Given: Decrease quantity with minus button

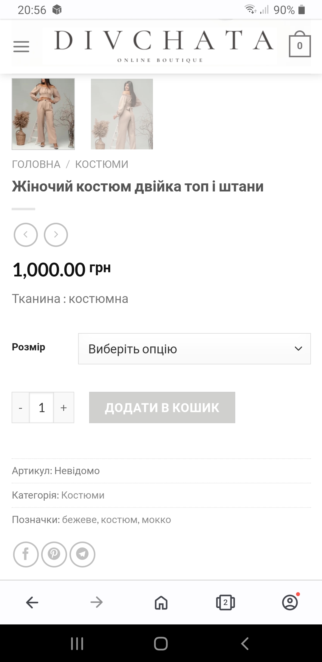Looking at the screenshot, I should 21,407.
